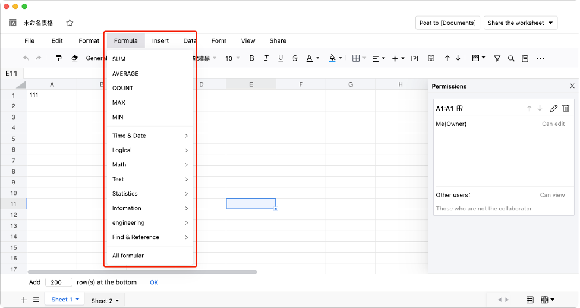This screenshot has height=308, width=580.
Task: Expand the Time & Date formula submenu
Action: (x=149, y=136)
